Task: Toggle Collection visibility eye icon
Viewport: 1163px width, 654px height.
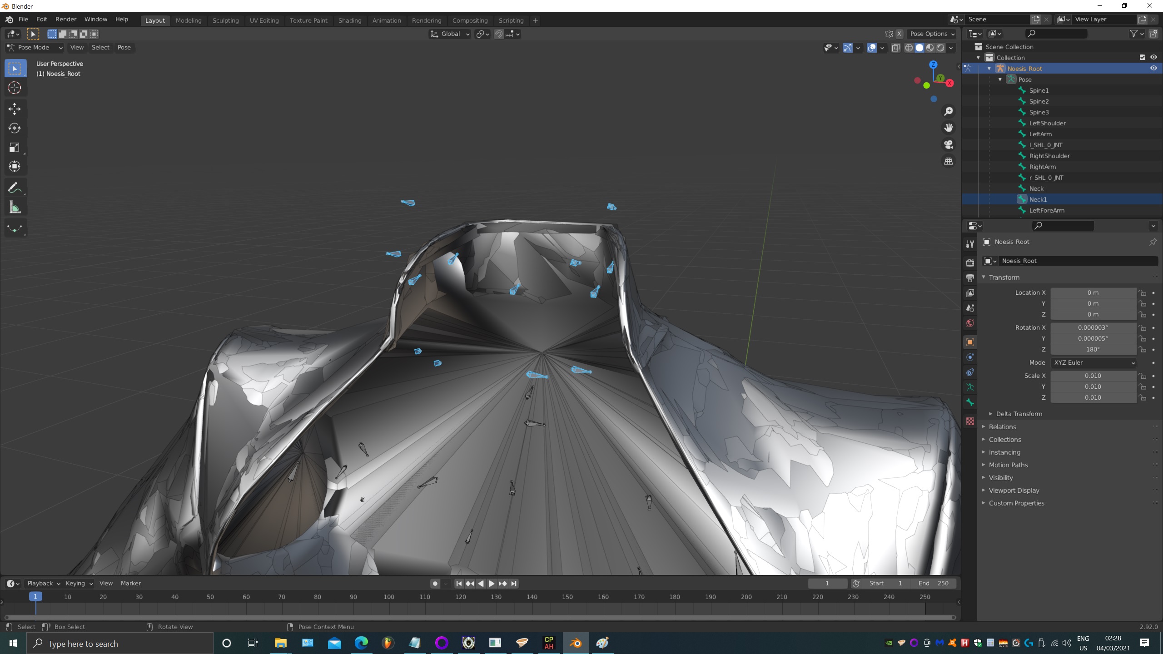Action: point(1153,57)
